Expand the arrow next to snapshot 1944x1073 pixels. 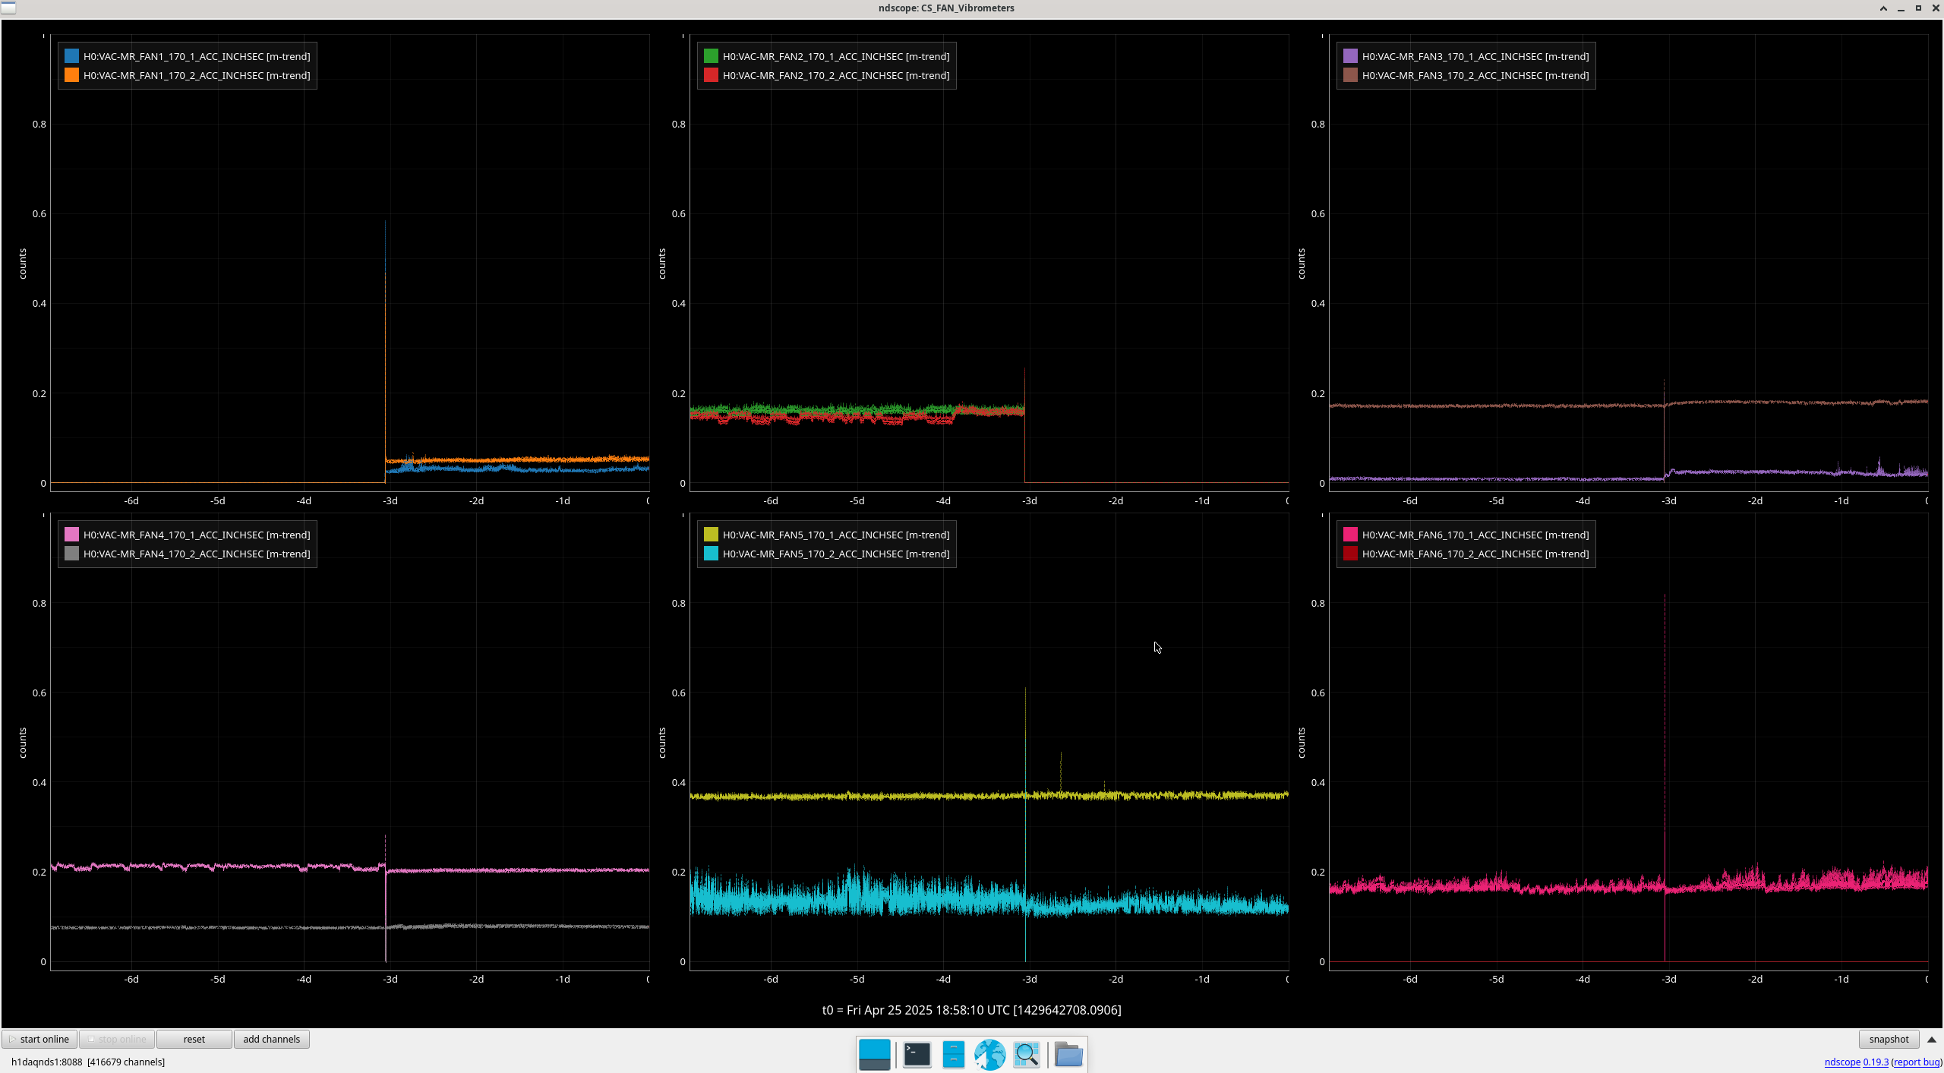click(x=1932, y=1039)
